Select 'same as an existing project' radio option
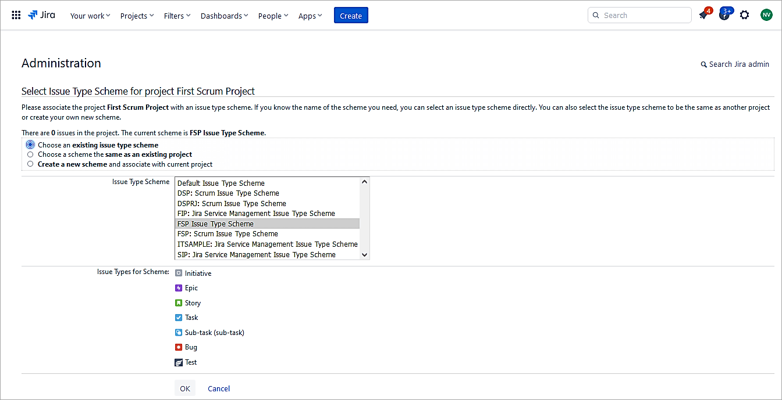 coord(30,154)
